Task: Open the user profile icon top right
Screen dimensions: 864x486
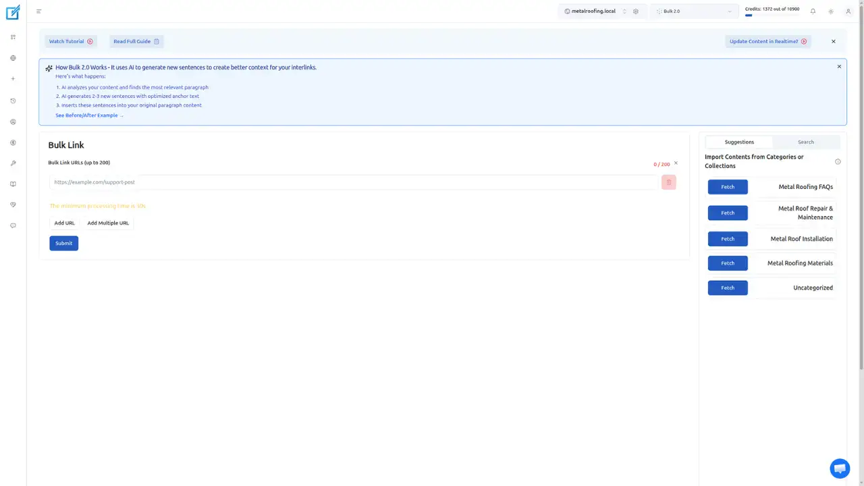Action: (x=848, y=11)
